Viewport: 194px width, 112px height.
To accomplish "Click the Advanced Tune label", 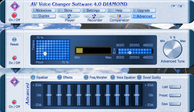I will coord(172,61).
